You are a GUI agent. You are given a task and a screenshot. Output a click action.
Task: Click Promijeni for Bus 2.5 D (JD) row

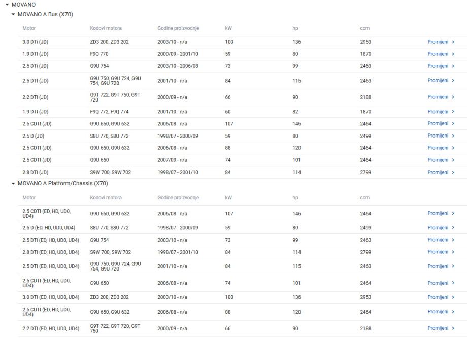[438, 136]
